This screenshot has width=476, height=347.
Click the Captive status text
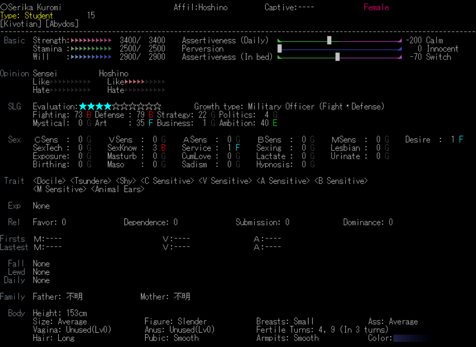pos(289,7)
